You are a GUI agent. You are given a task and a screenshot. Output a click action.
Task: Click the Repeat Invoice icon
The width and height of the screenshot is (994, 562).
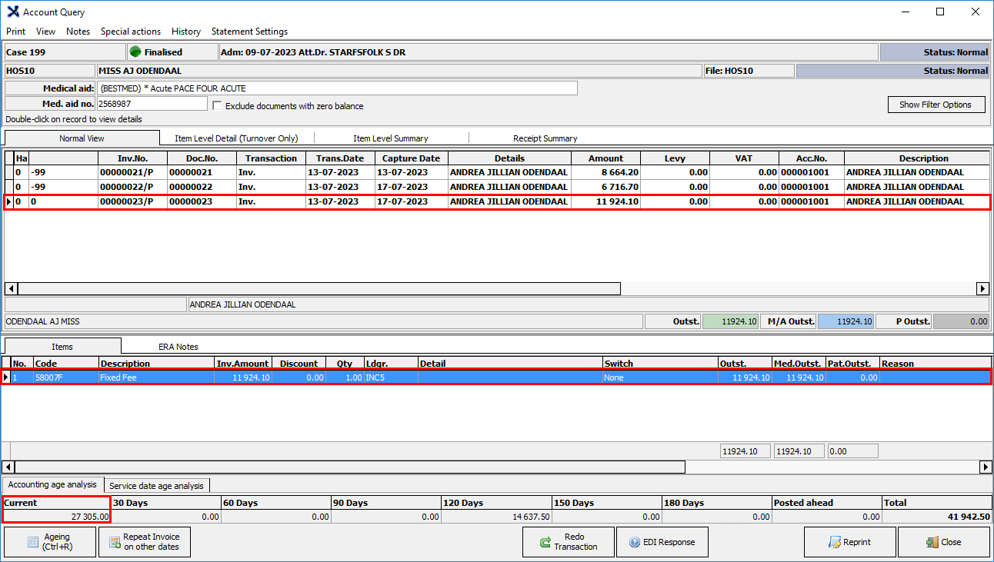point(115,542)
